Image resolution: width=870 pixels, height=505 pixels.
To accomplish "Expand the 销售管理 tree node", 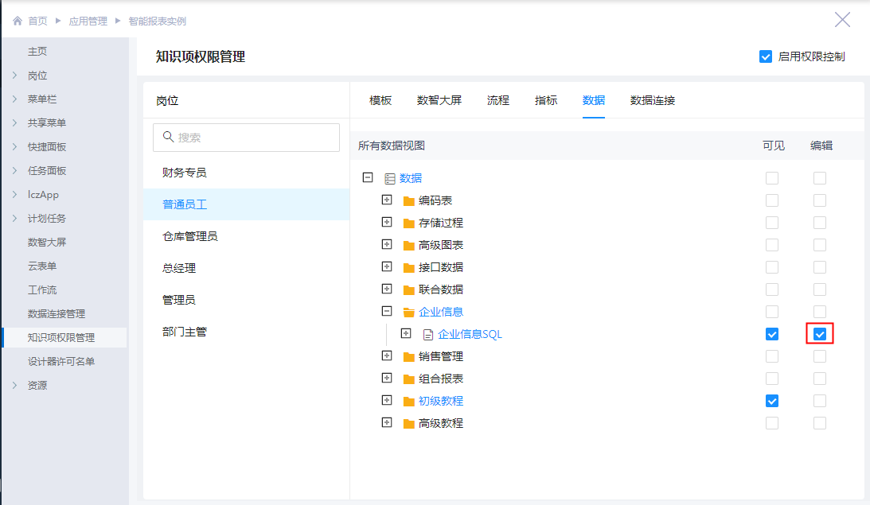I will click(x=387, y=355).
